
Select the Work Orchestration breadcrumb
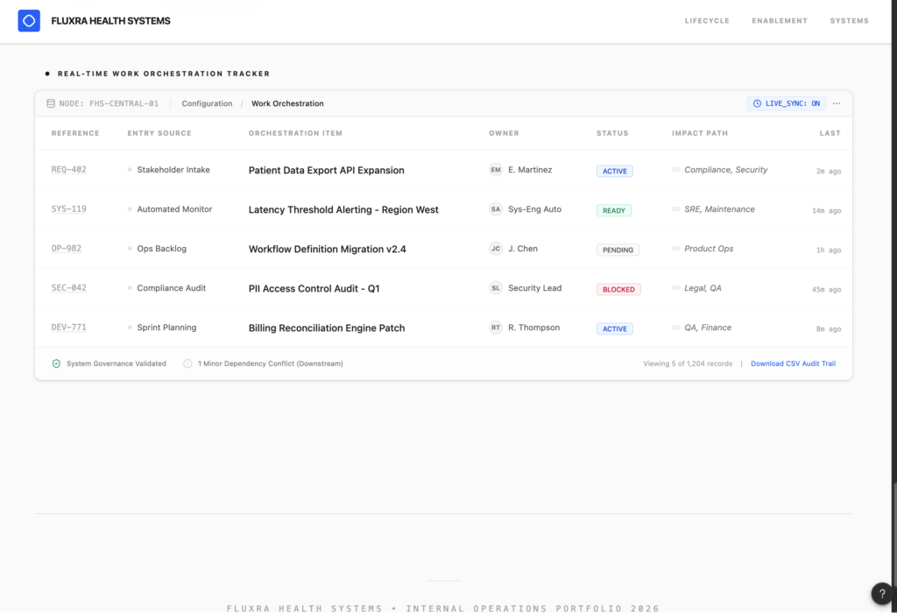click(287, 103)
